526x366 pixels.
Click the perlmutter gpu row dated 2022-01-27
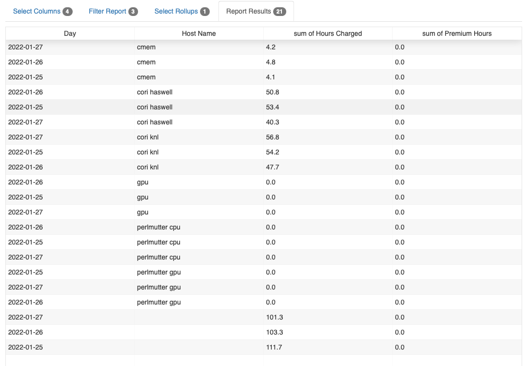194,287
